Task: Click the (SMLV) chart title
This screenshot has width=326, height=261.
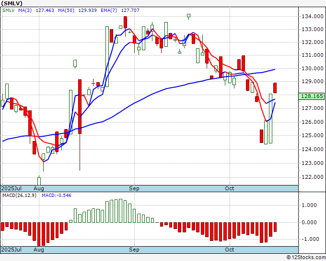Action: point(12,3)
